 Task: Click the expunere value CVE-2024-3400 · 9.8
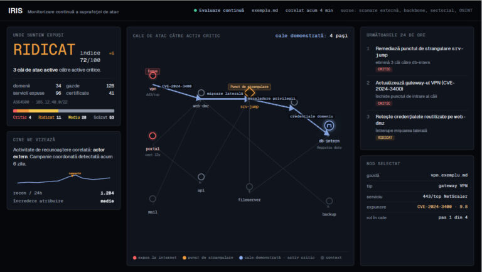tap(442, 207)
